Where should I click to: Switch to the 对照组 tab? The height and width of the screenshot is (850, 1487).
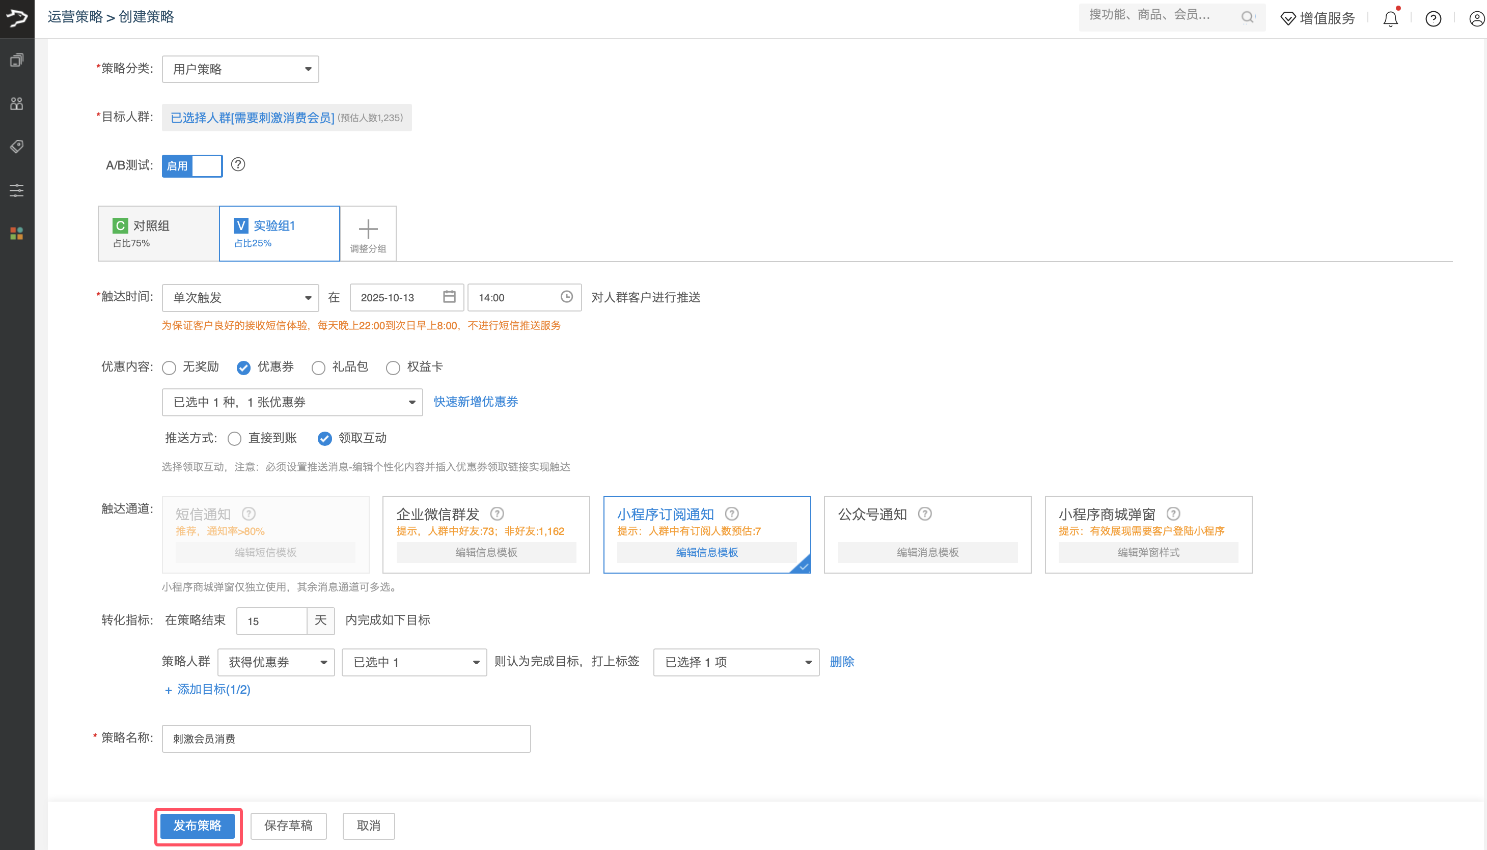click(x=158, y=233)
